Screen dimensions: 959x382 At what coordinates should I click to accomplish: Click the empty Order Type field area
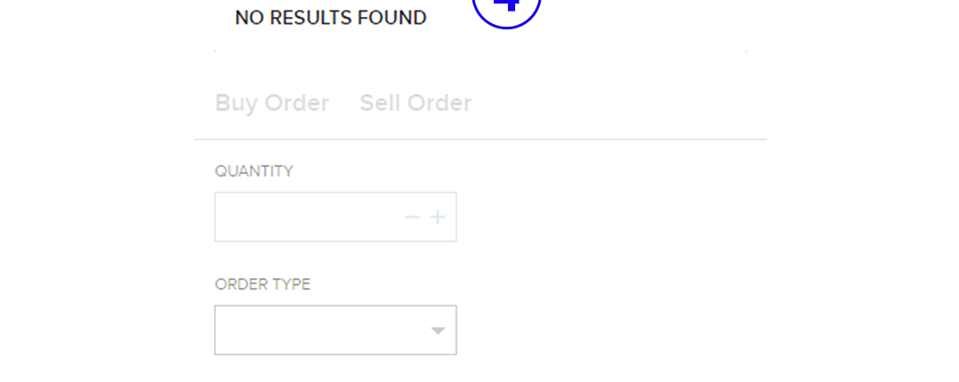click(x=311, y=330)
